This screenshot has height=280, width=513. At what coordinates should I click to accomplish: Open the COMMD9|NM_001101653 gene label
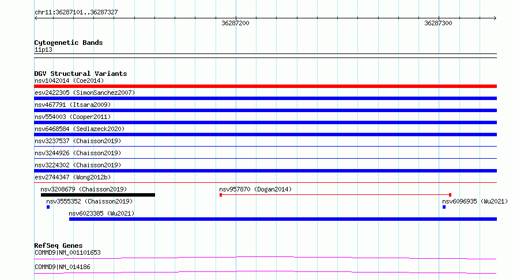(x=67, y=252)
